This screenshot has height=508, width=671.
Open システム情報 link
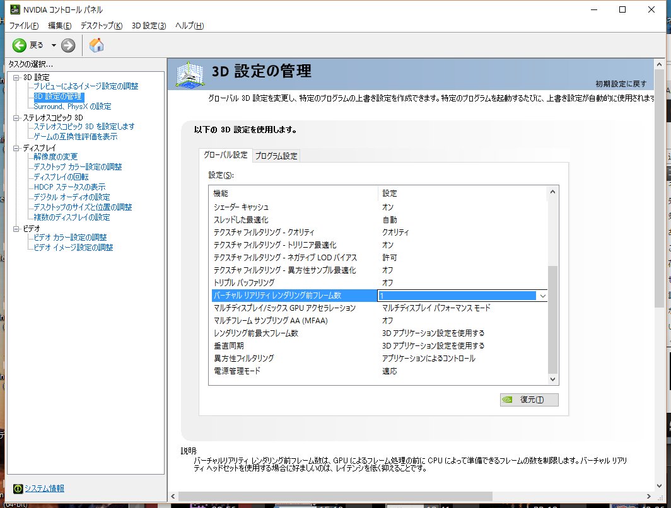(x=44, y=488)
